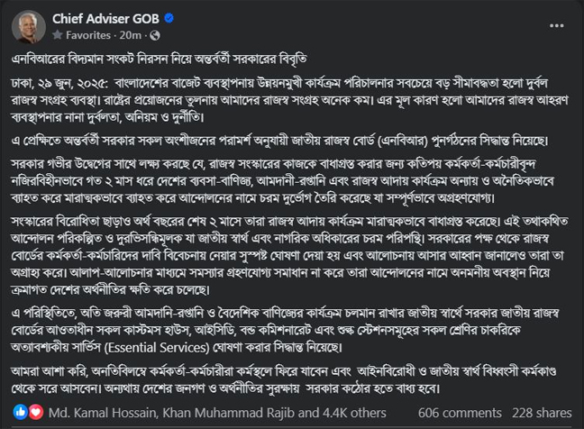Open the 20m post timestamp
Screen dimensions: 584x429
(x=131, y=35)
